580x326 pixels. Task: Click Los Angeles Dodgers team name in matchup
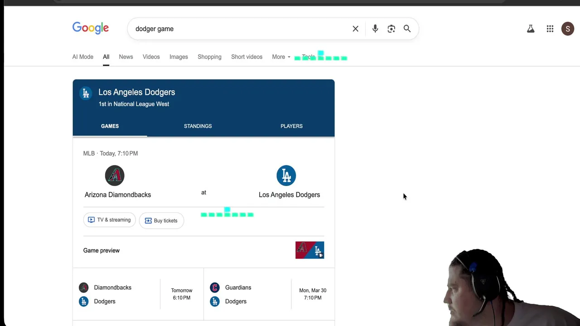289,195
